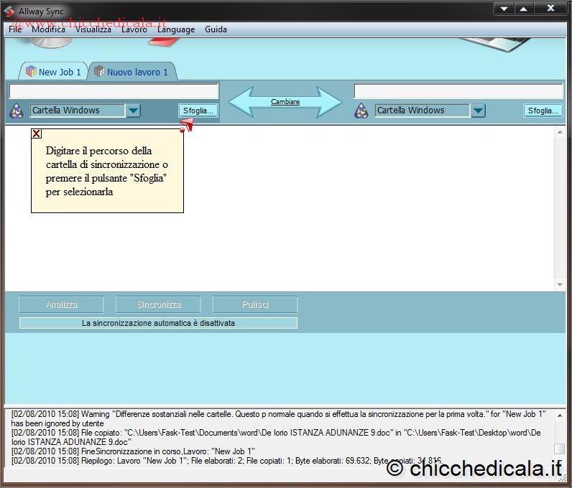Open the Language menu
This screenshot has width=572, height=488.
click(x=176, y=29)
